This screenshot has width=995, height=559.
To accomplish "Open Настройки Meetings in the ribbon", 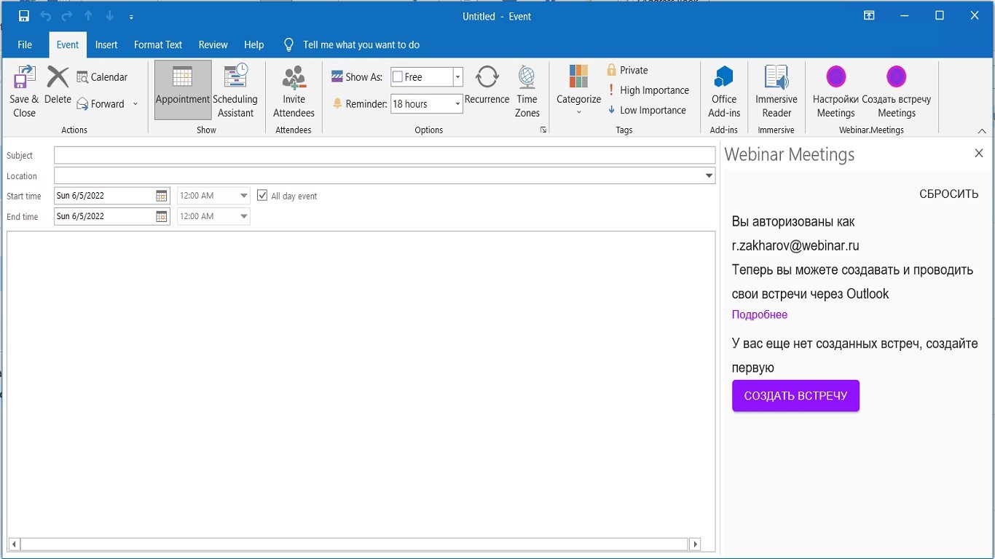I will pos(835,91).
